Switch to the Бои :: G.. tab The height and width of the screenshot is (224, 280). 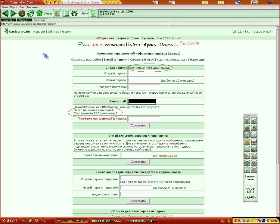point(8,20)
